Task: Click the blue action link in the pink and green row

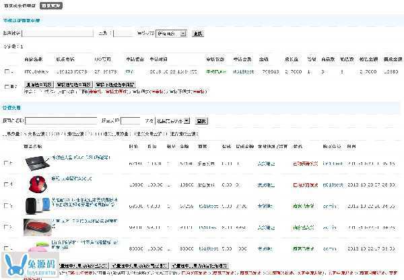Action: (x=265, y=248)
